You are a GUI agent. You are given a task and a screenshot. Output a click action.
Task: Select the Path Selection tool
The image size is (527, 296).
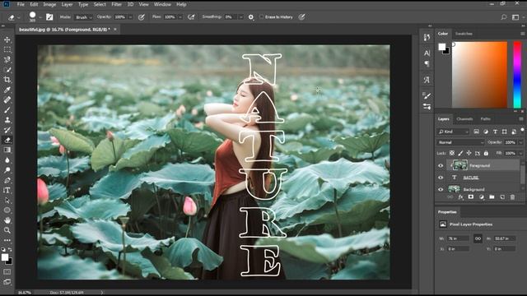(x=7, y=201)
